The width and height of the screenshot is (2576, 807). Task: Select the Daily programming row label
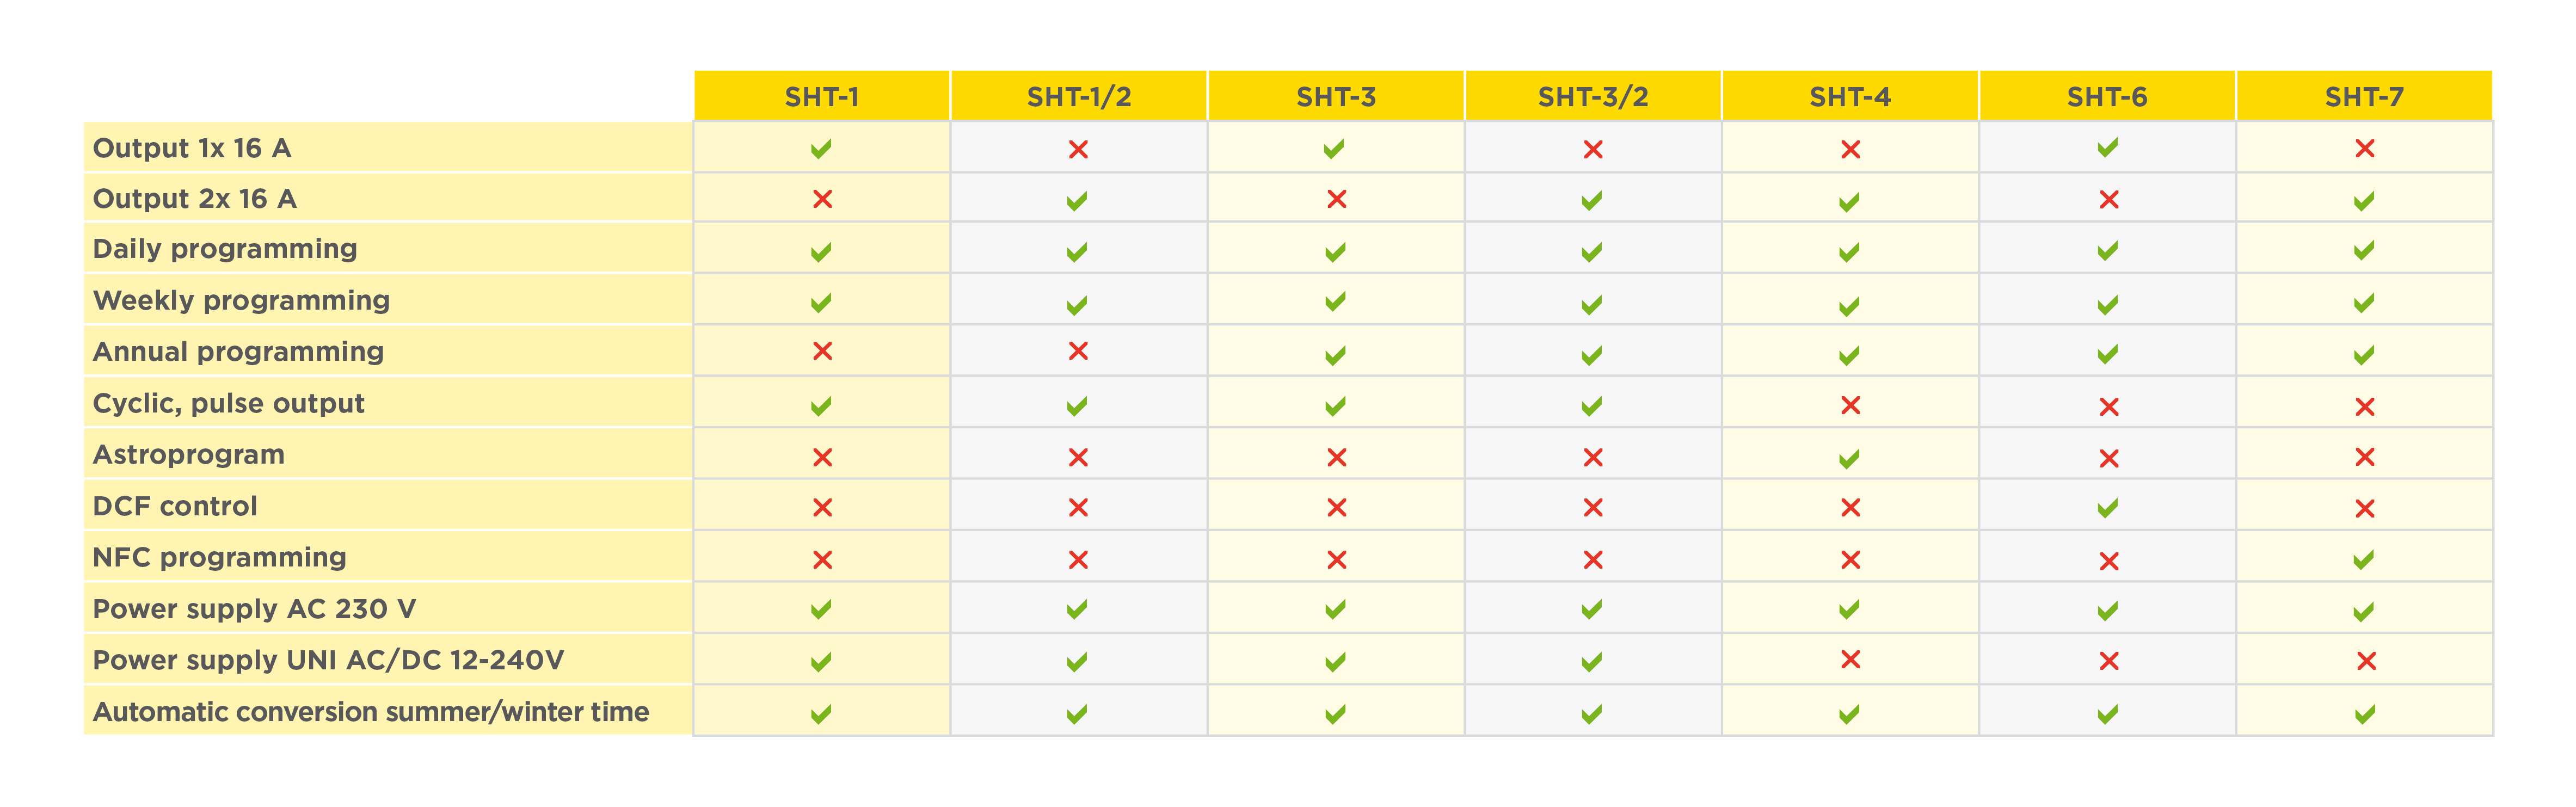(225, 249)
